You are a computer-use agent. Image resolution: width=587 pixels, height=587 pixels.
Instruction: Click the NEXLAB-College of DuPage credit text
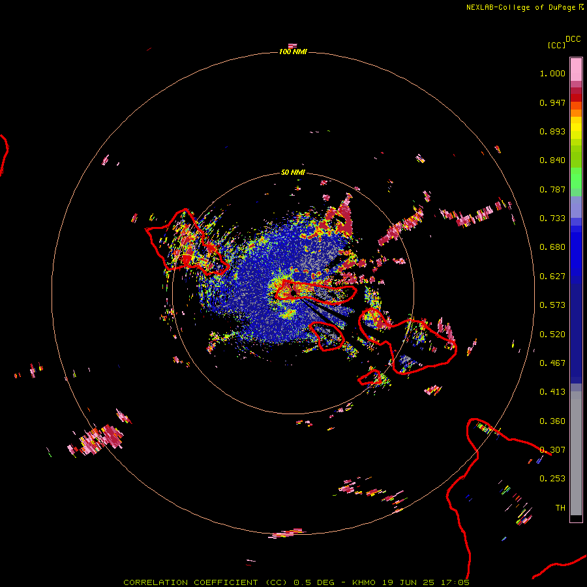pyautogui.click(x=520, y=7)
